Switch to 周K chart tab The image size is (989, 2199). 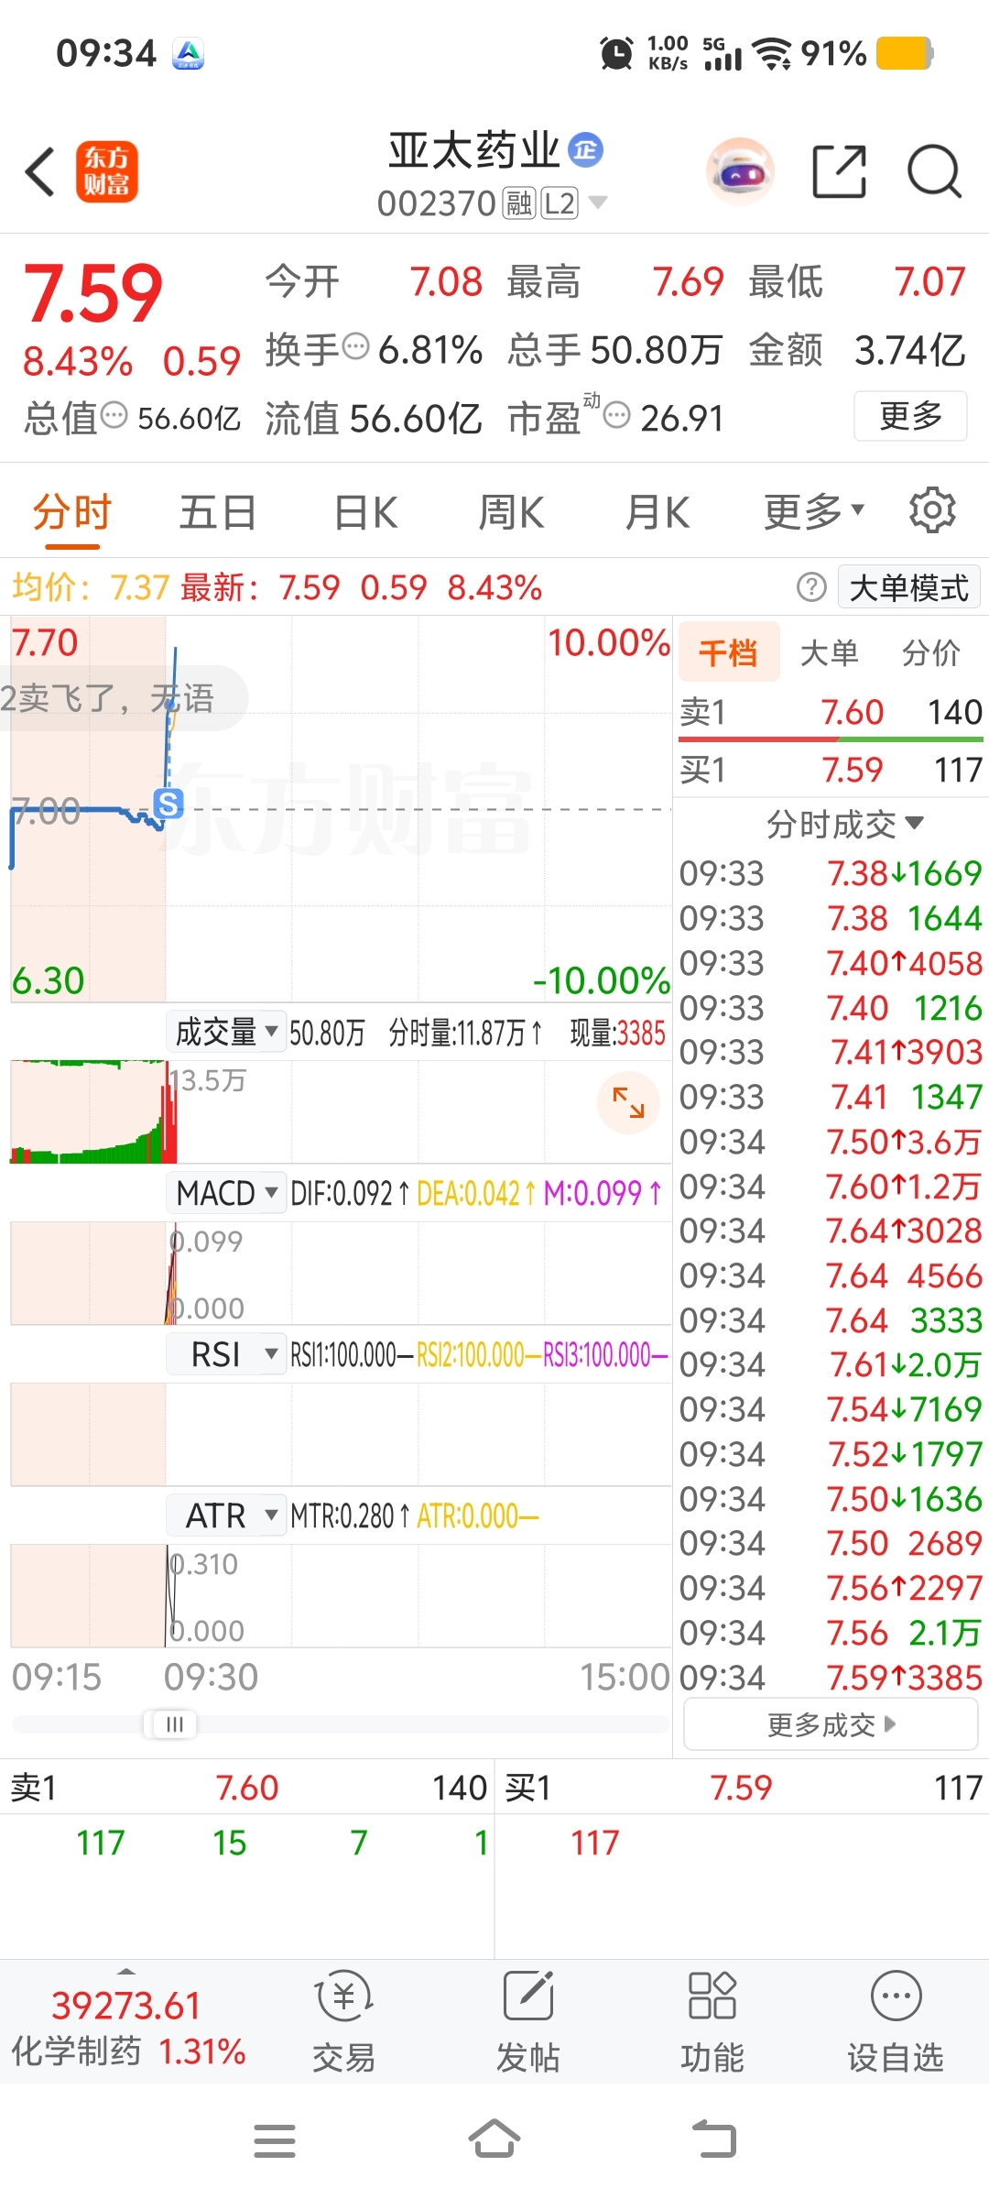click(511, 511)
